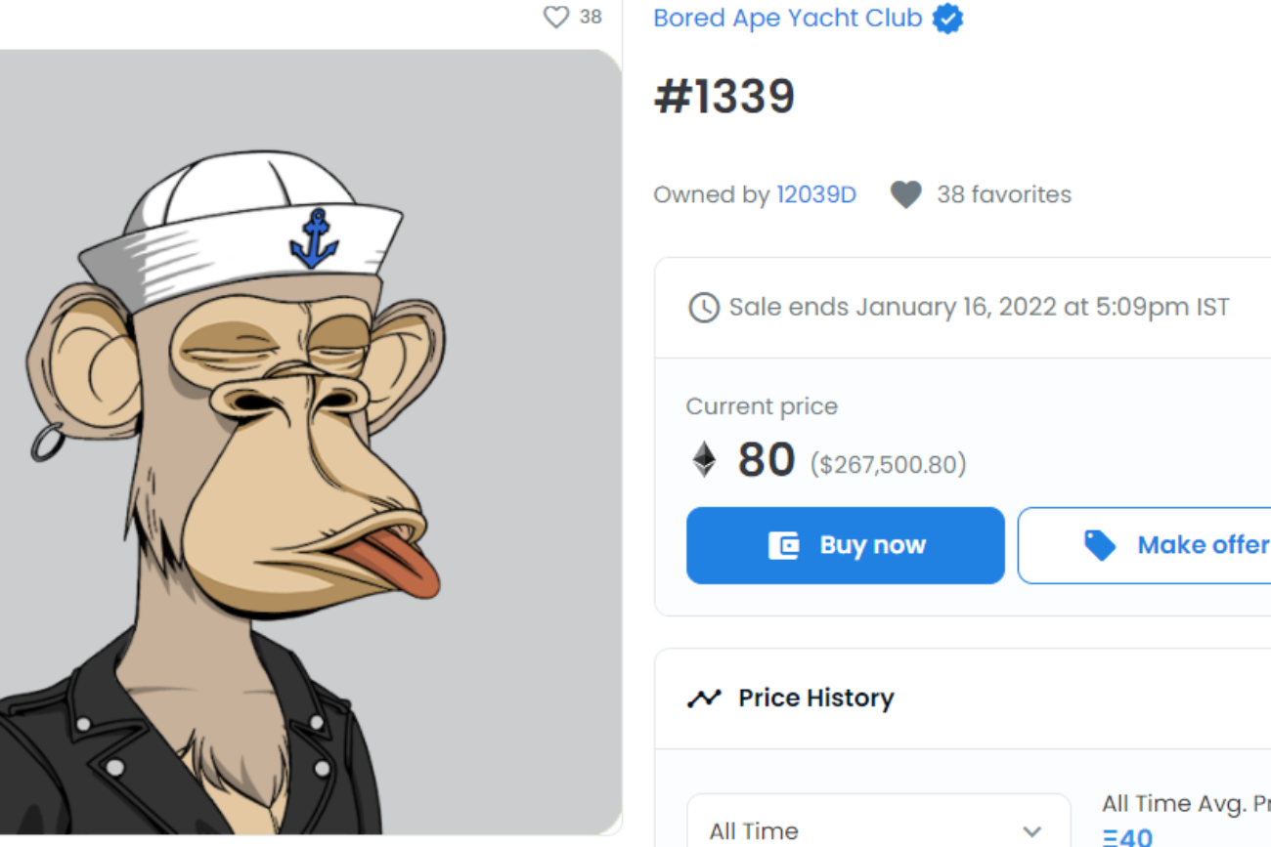This screenshot has width=1271, height=847.
Task: Click the Ethereum diamond icon by the price
Action: tap(704, 459)
